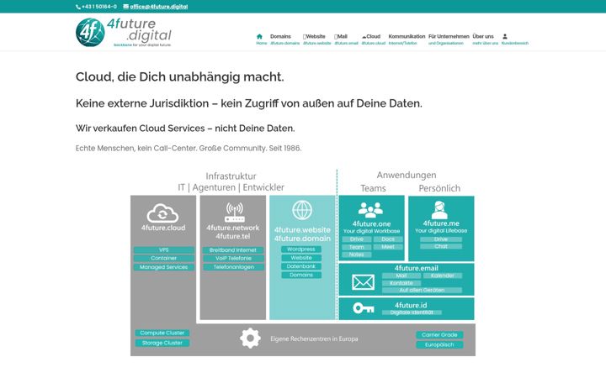Image resolution: width=606 pixels, height=378 pixels.
Task: Select the Meet label in 4future.one
Action: tap(388, 247)
